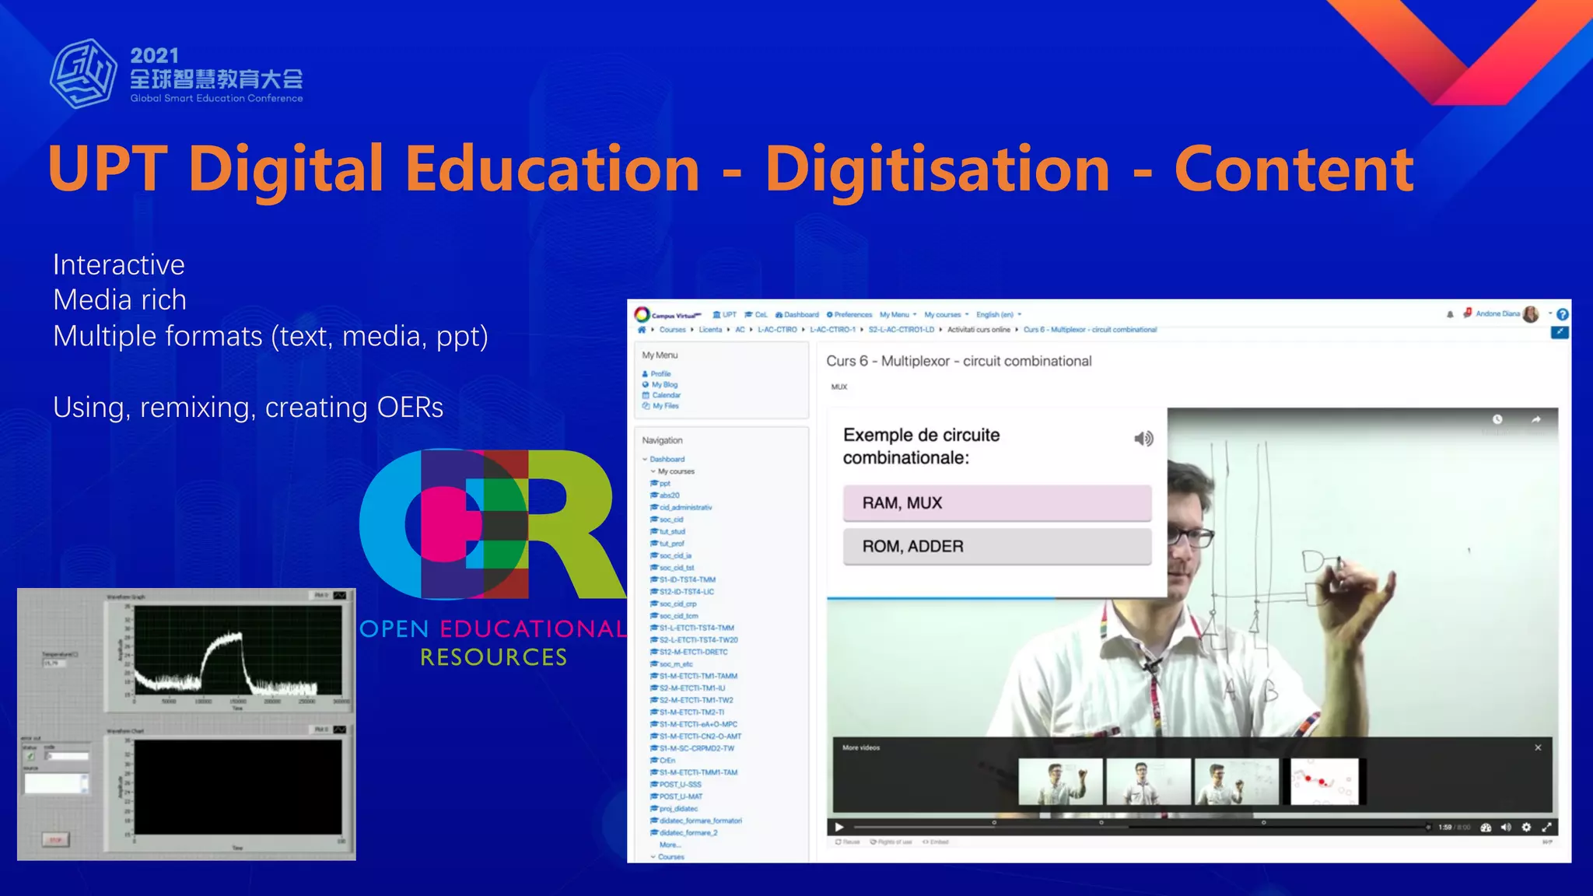Click the Waveform Chart Plot 0 legend icon
The height and width of the screenshot is (896, 1593).
click(x=340, y=730)
